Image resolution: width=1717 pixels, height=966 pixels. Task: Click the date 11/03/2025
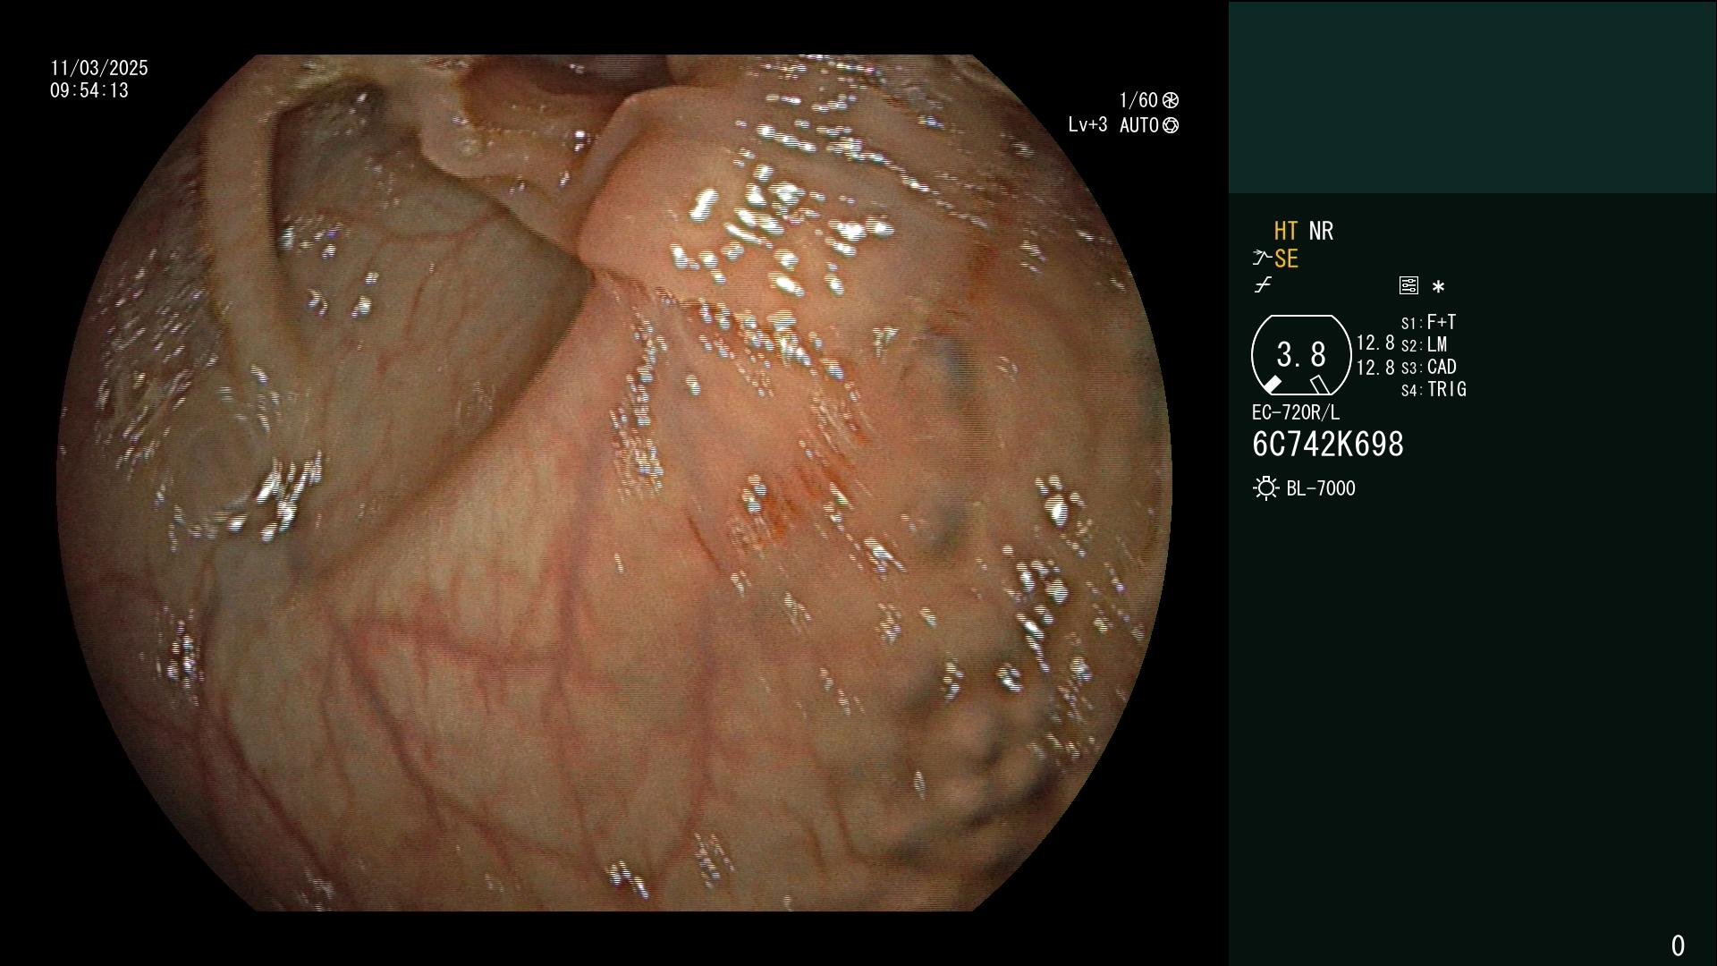pyautogui.click(x=99, y=68)
